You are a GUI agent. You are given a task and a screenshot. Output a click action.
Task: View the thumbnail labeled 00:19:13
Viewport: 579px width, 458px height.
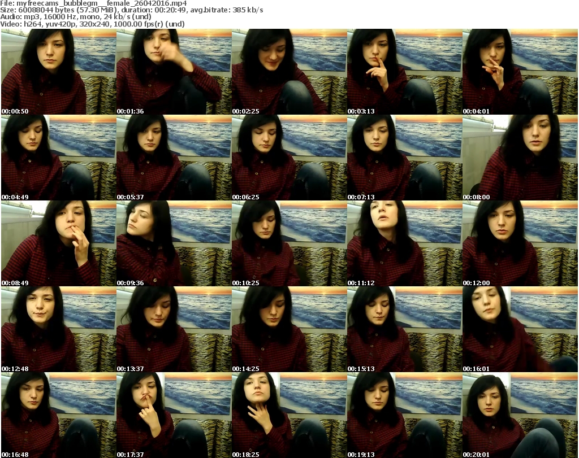tap(404, 415)
